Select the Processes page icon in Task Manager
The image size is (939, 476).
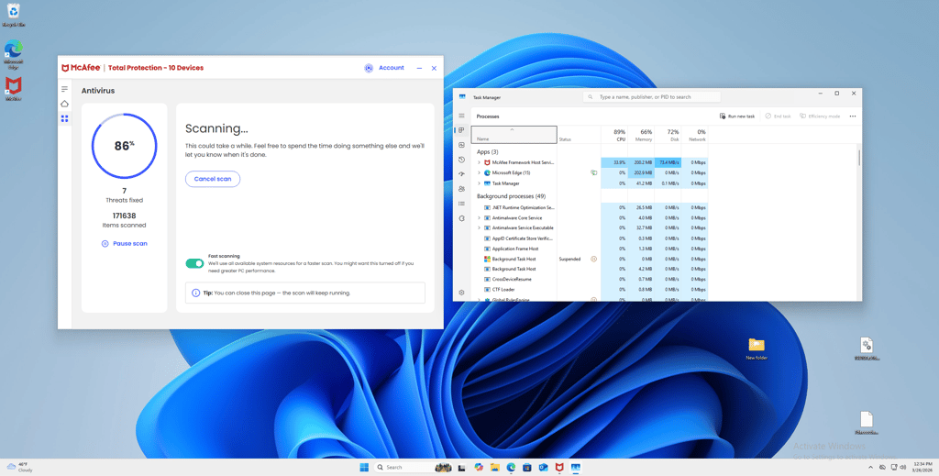point(462,130)
